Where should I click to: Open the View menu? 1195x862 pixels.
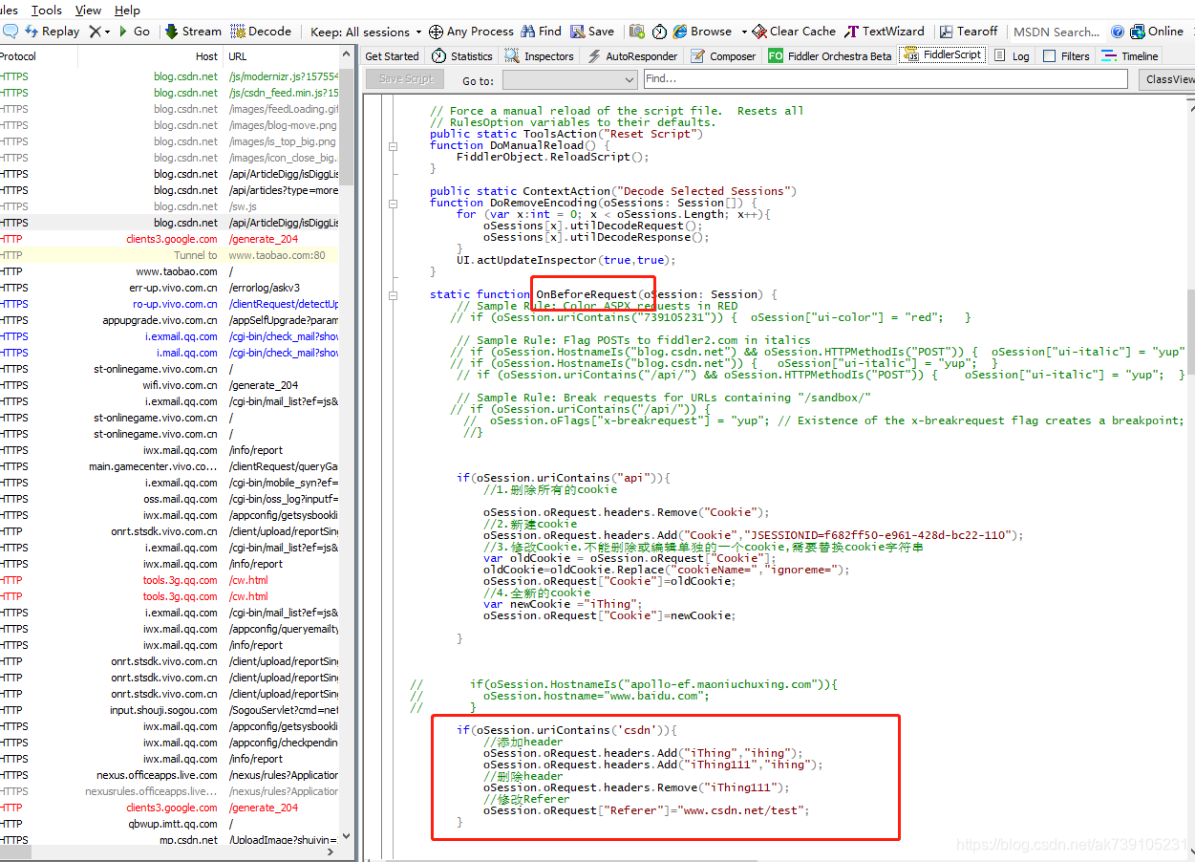[88, 10]
